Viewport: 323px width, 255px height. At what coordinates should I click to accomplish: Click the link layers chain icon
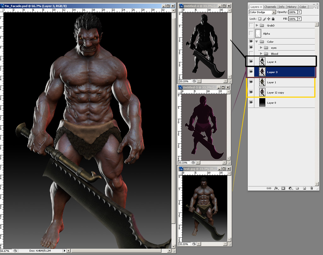coord(269,188)
